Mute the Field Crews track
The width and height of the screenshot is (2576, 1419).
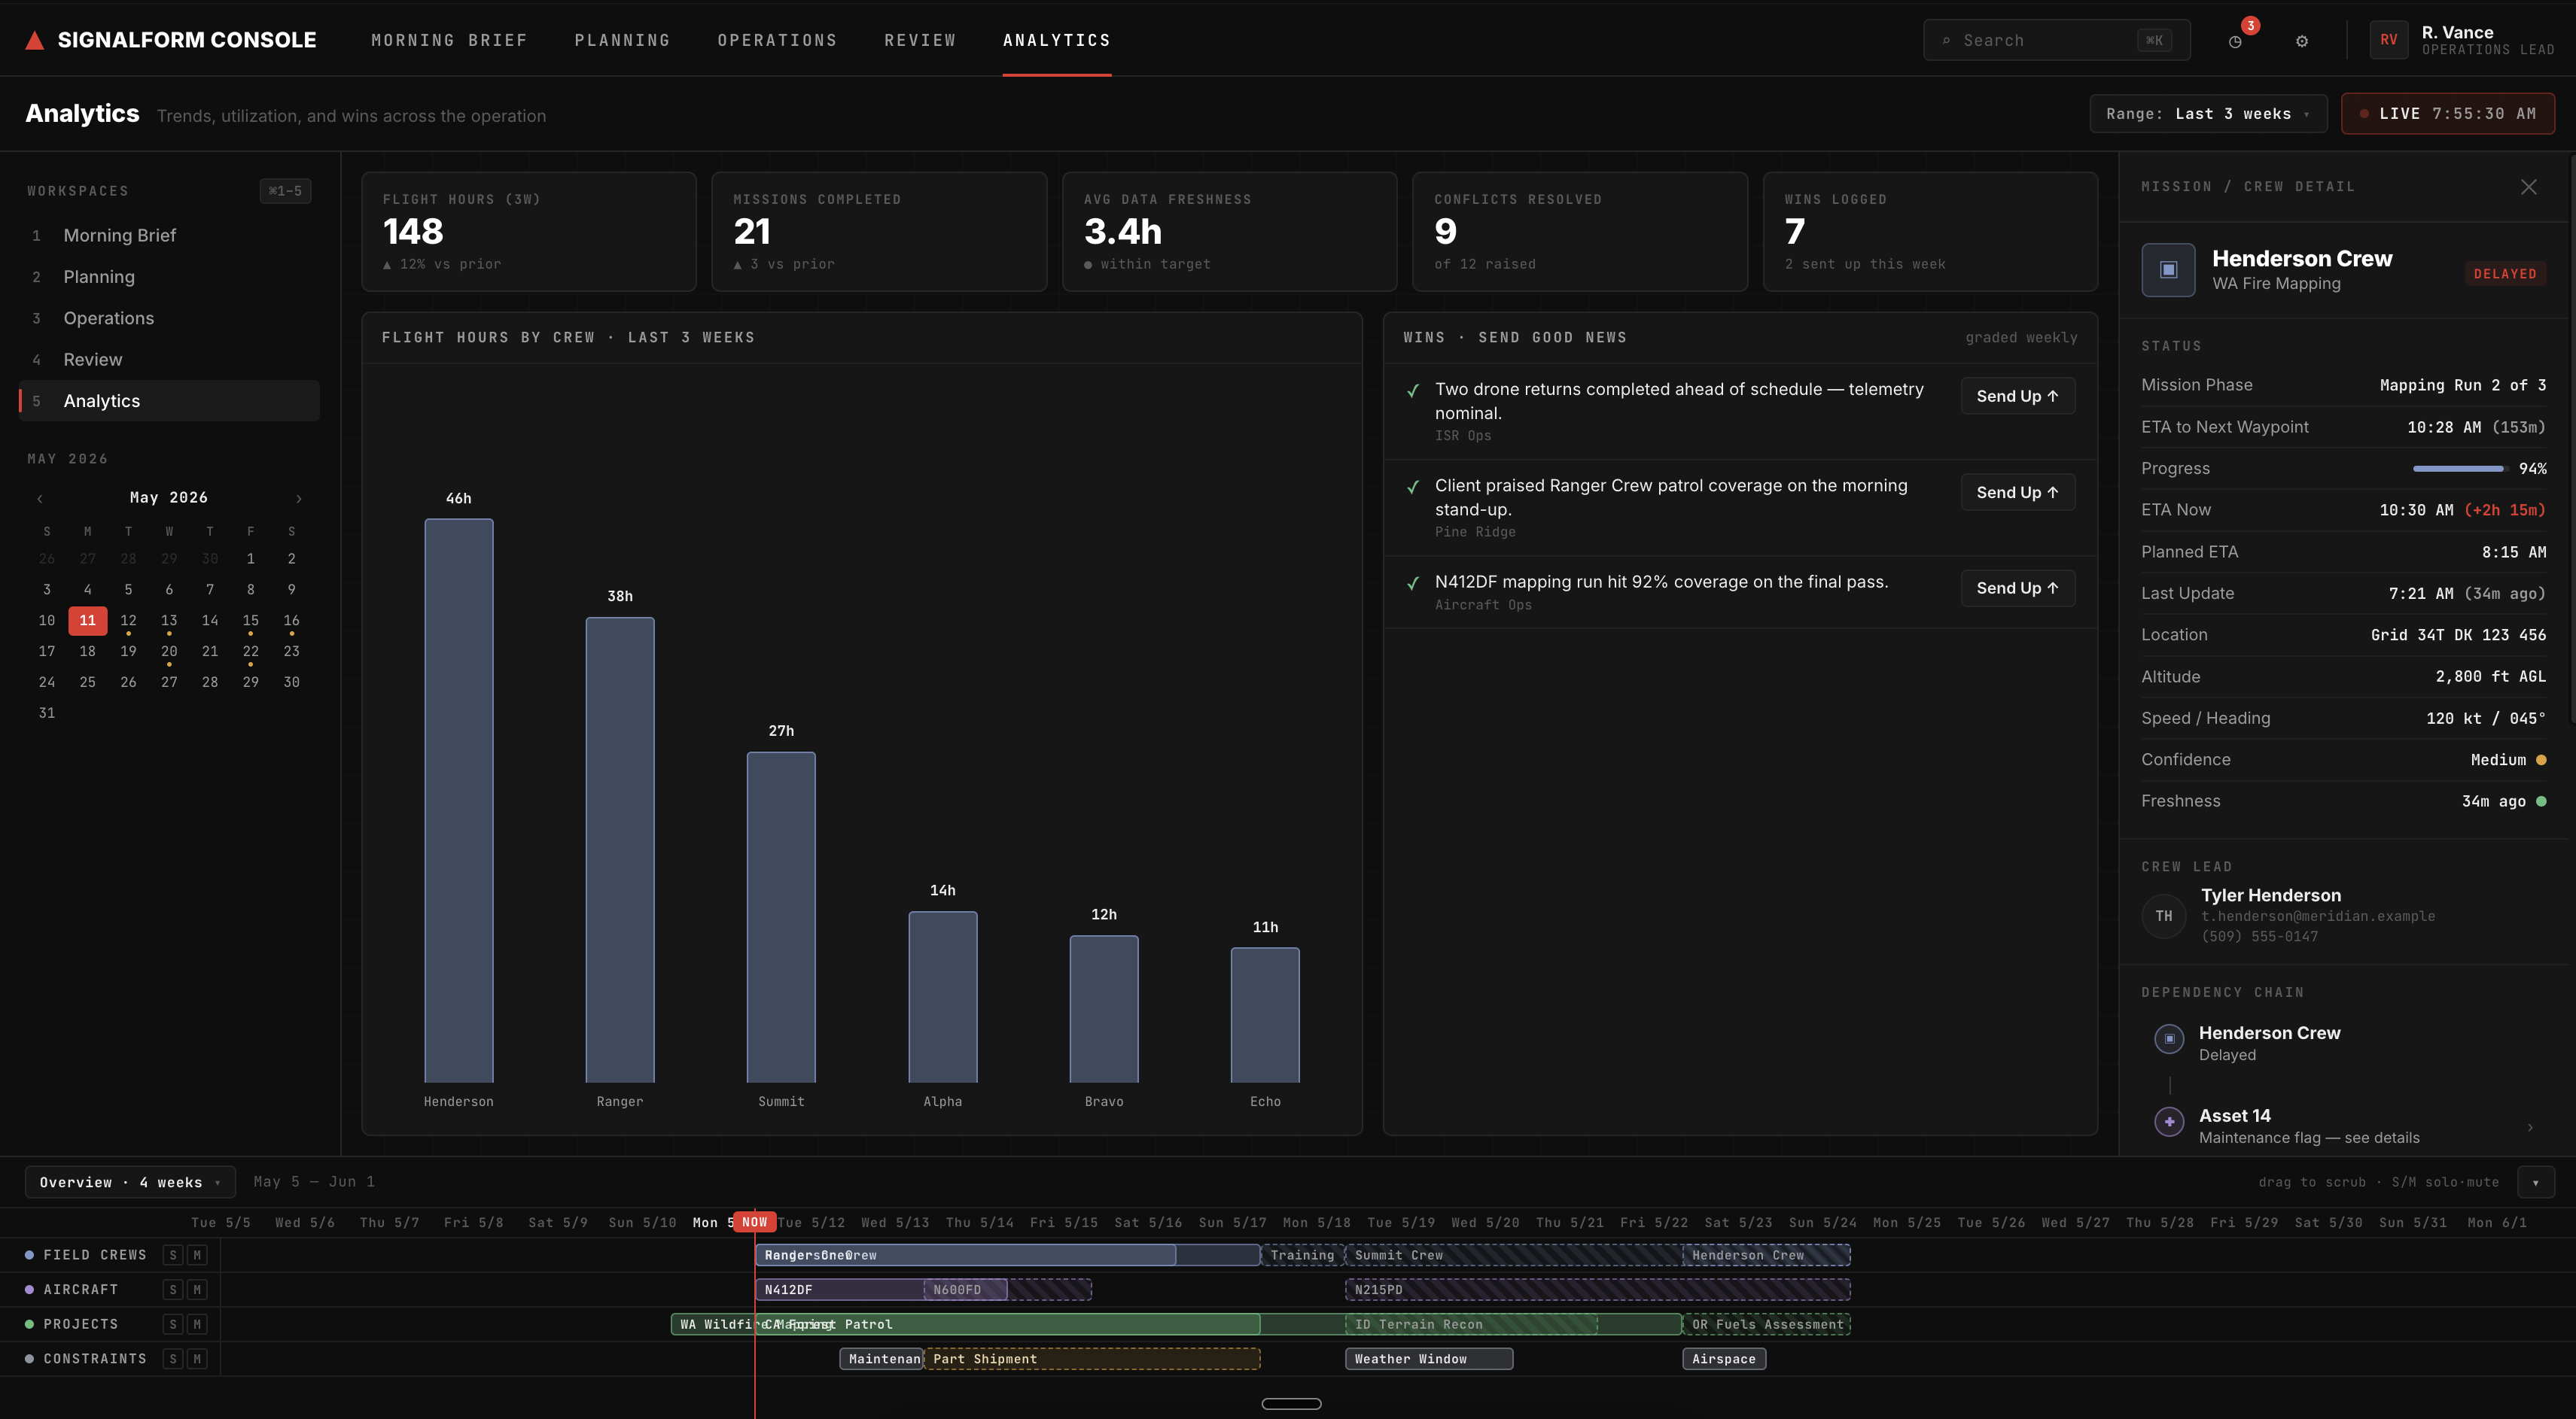[x=197, y=1255]
